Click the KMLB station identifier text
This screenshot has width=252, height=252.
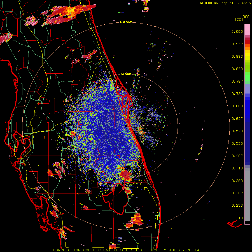[x=156, y=250]
